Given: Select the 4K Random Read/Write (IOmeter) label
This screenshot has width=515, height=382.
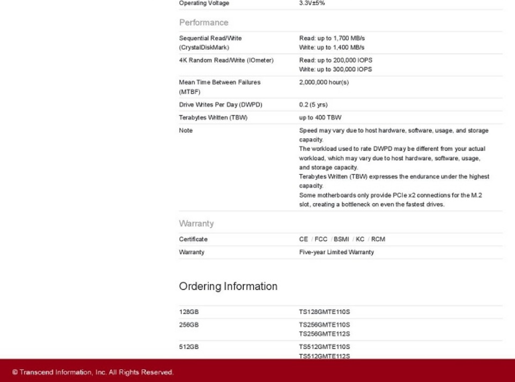Looking at the screenshot, I should (x=226, y=61).
